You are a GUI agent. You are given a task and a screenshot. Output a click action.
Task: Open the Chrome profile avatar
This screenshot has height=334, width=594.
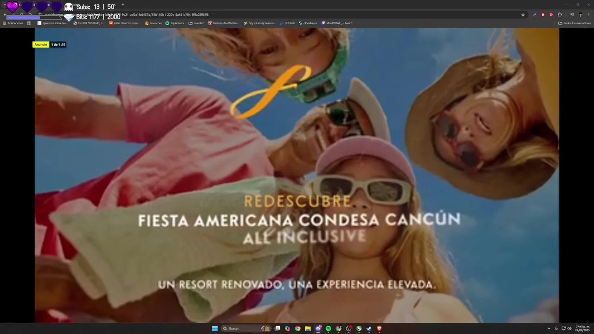(x=581, y=14)
